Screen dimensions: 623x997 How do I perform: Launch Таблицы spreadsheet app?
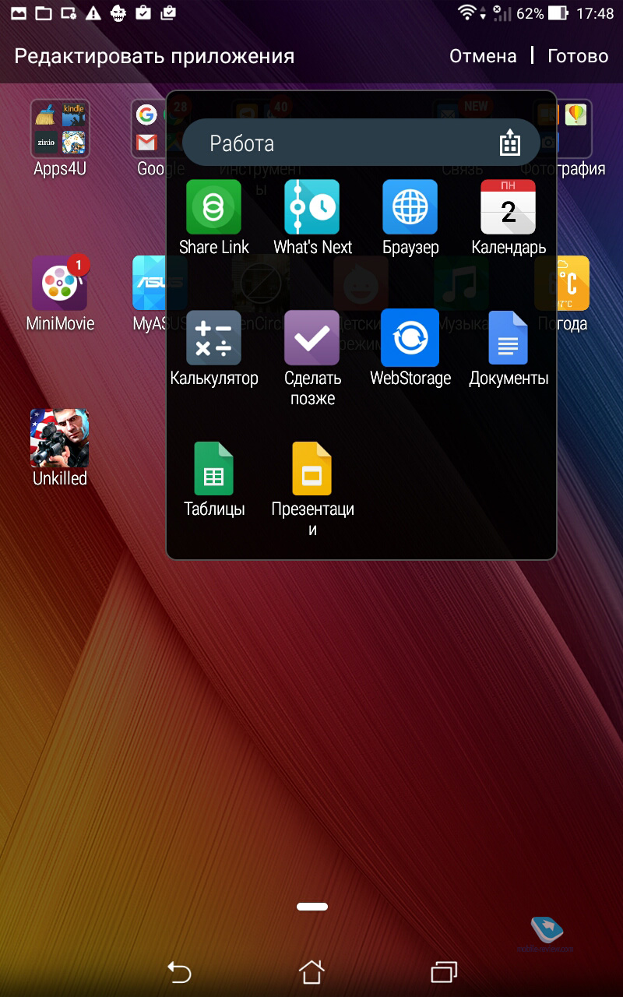pos(213,469)
